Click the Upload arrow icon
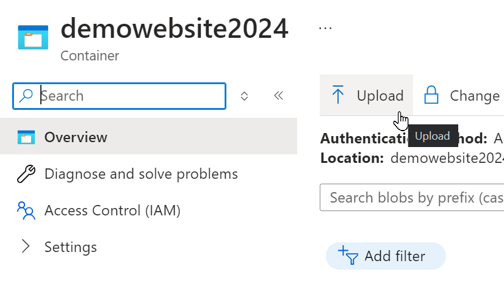The height and width of the screenshot is (302, 504). (338, 96)
